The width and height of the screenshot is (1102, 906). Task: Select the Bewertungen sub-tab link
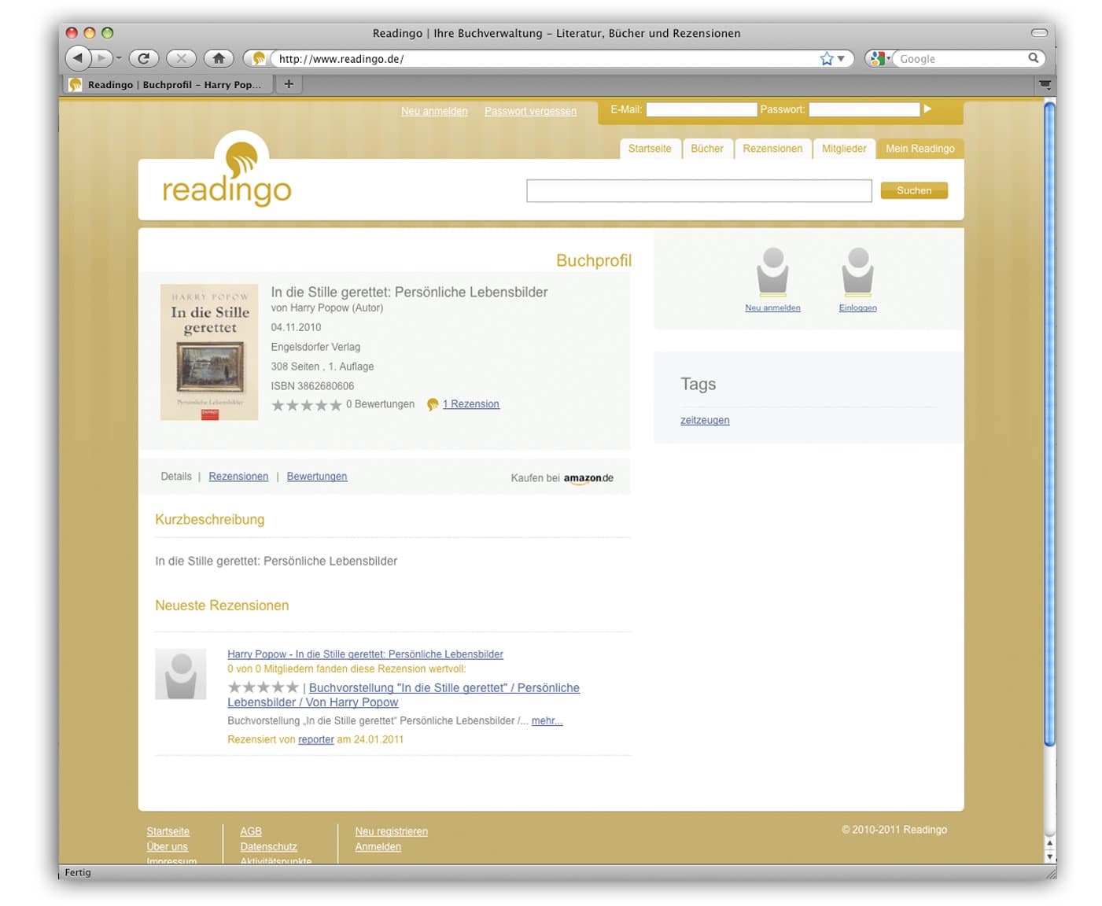coord(317,477)
